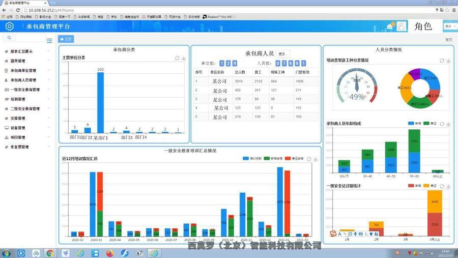
Task: Click the gear logo in the header
Action: click(9, 26)
